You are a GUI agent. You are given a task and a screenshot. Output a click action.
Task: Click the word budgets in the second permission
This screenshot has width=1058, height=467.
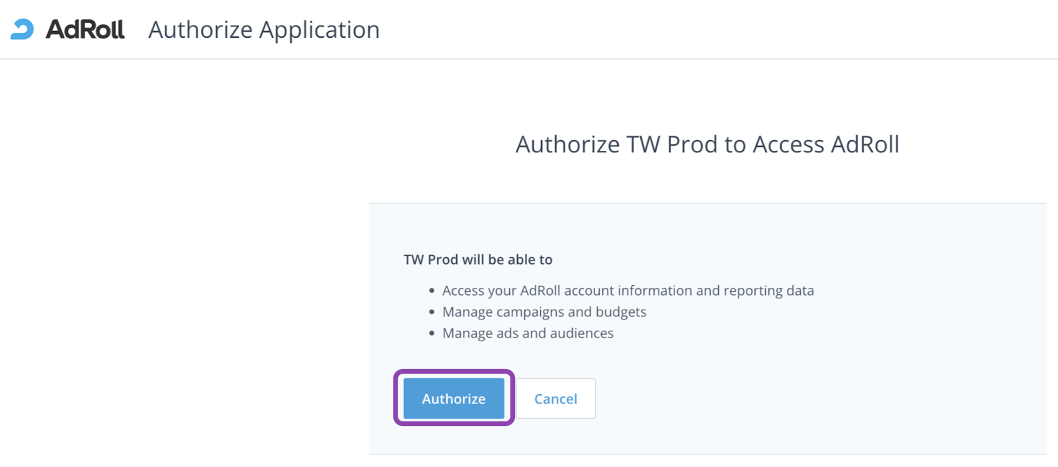point(621,312)
